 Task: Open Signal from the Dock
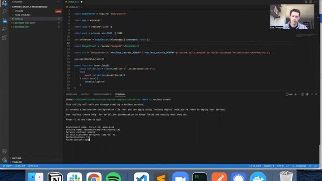[x=238, y=177]
